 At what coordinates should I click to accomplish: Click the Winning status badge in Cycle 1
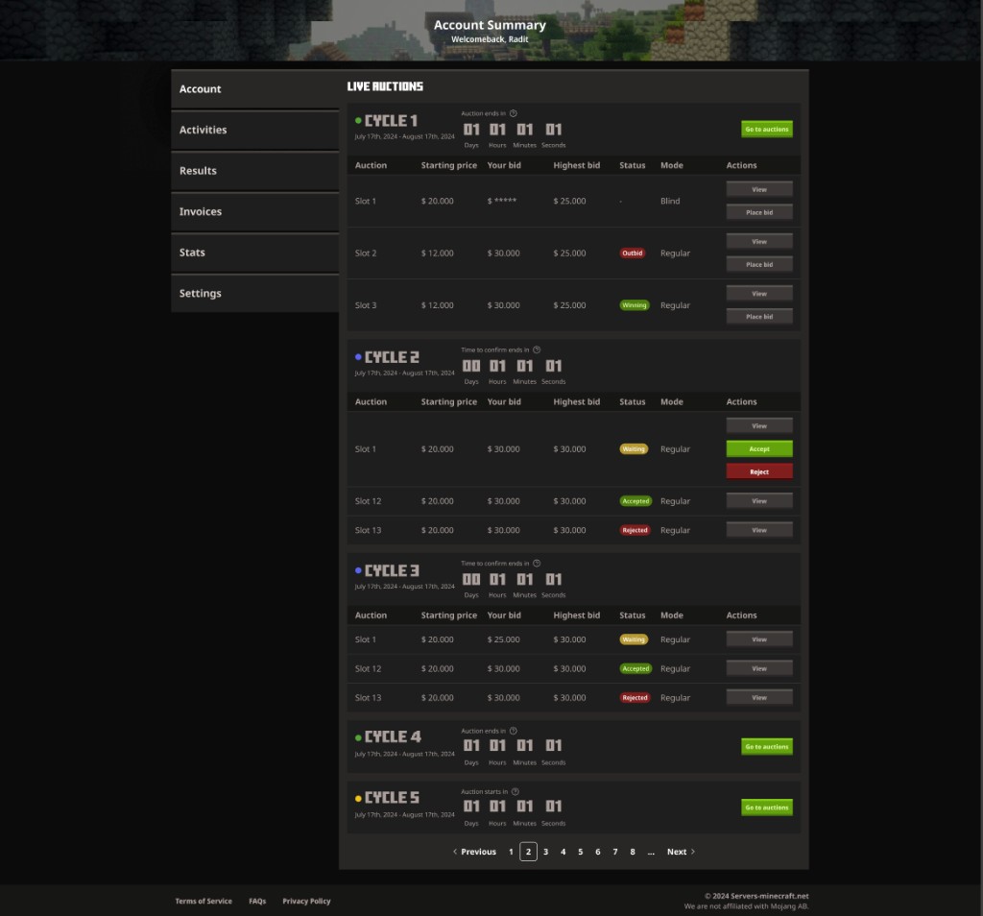click(x=635, y=305)
